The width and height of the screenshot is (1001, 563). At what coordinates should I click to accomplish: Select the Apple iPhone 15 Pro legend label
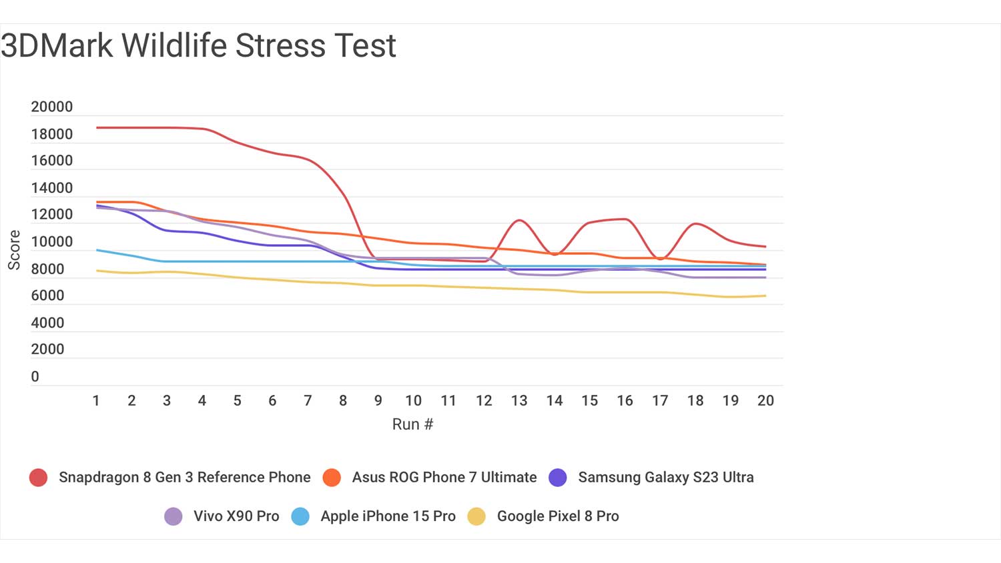(x=388, y=516)
